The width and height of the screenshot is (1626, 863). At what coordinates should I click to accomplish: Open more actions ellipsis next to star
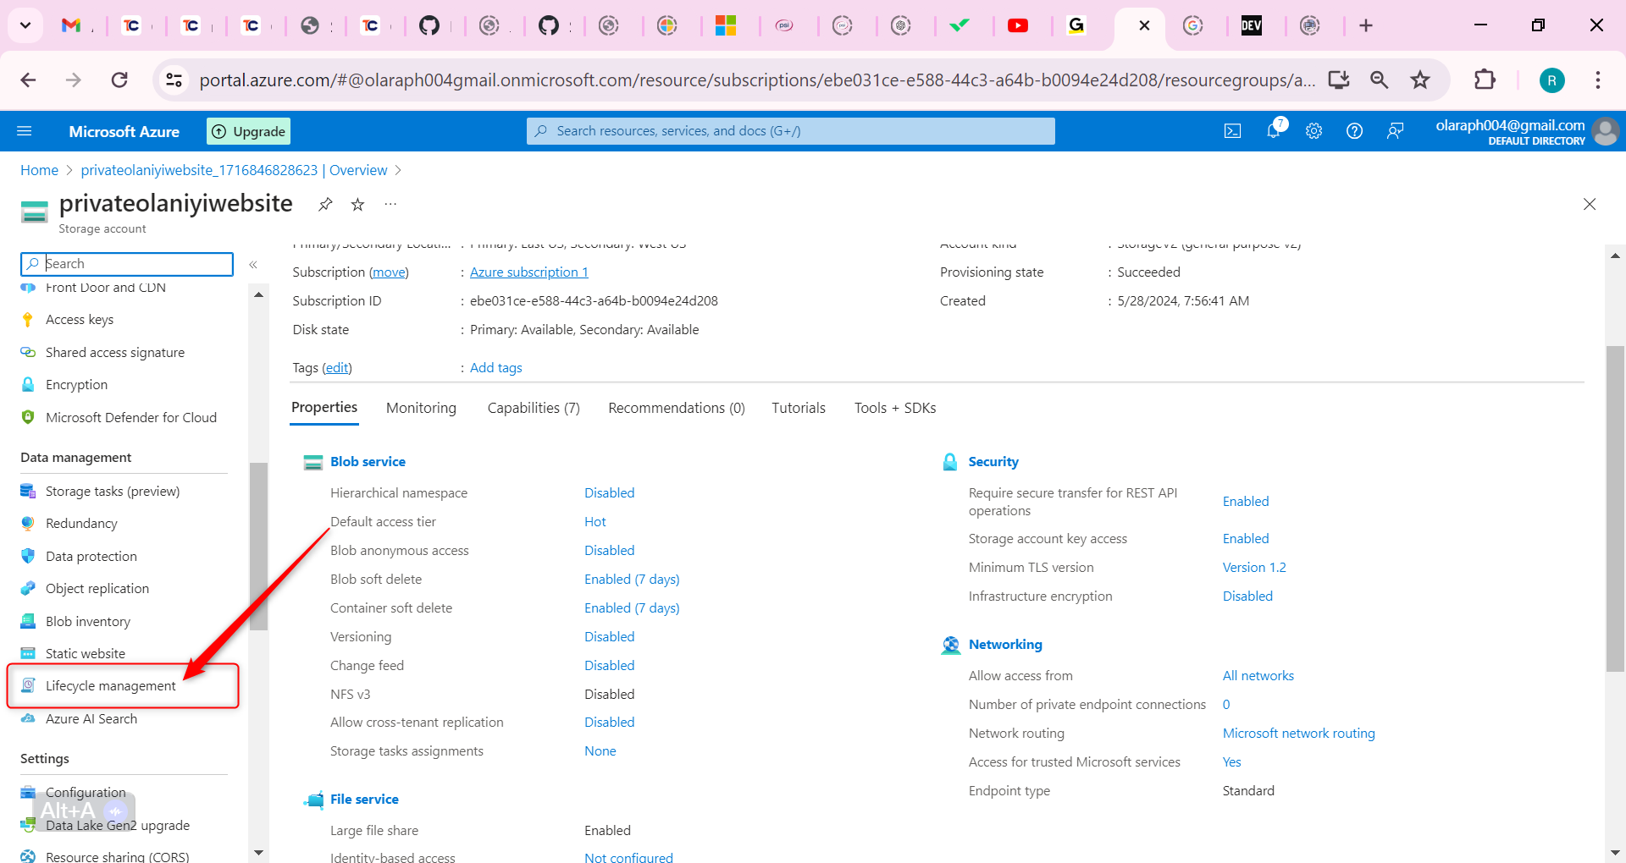390,204
